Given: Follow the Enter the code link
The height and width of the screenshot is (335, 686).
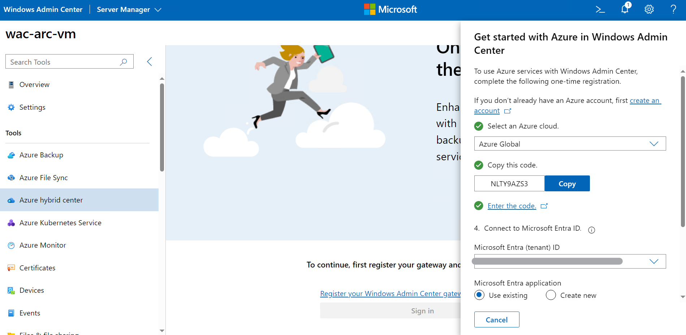Looking at the screenshot, I should click(x=512, y=206).
